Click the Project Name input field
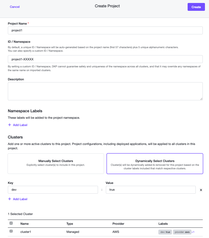 click(105, 31)
